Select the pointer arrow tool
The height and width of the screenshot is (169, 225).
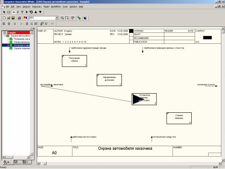click(x=4, y=12)
